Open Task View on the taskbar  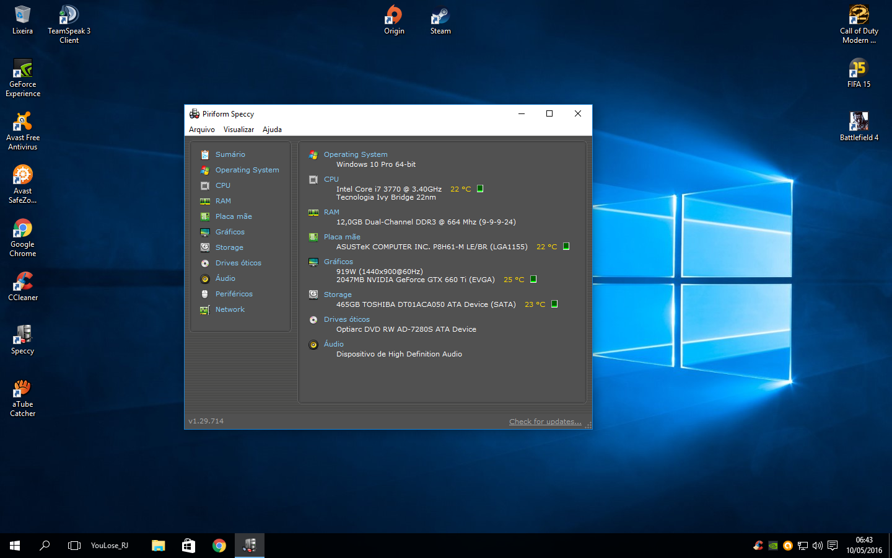click(74, 546)
